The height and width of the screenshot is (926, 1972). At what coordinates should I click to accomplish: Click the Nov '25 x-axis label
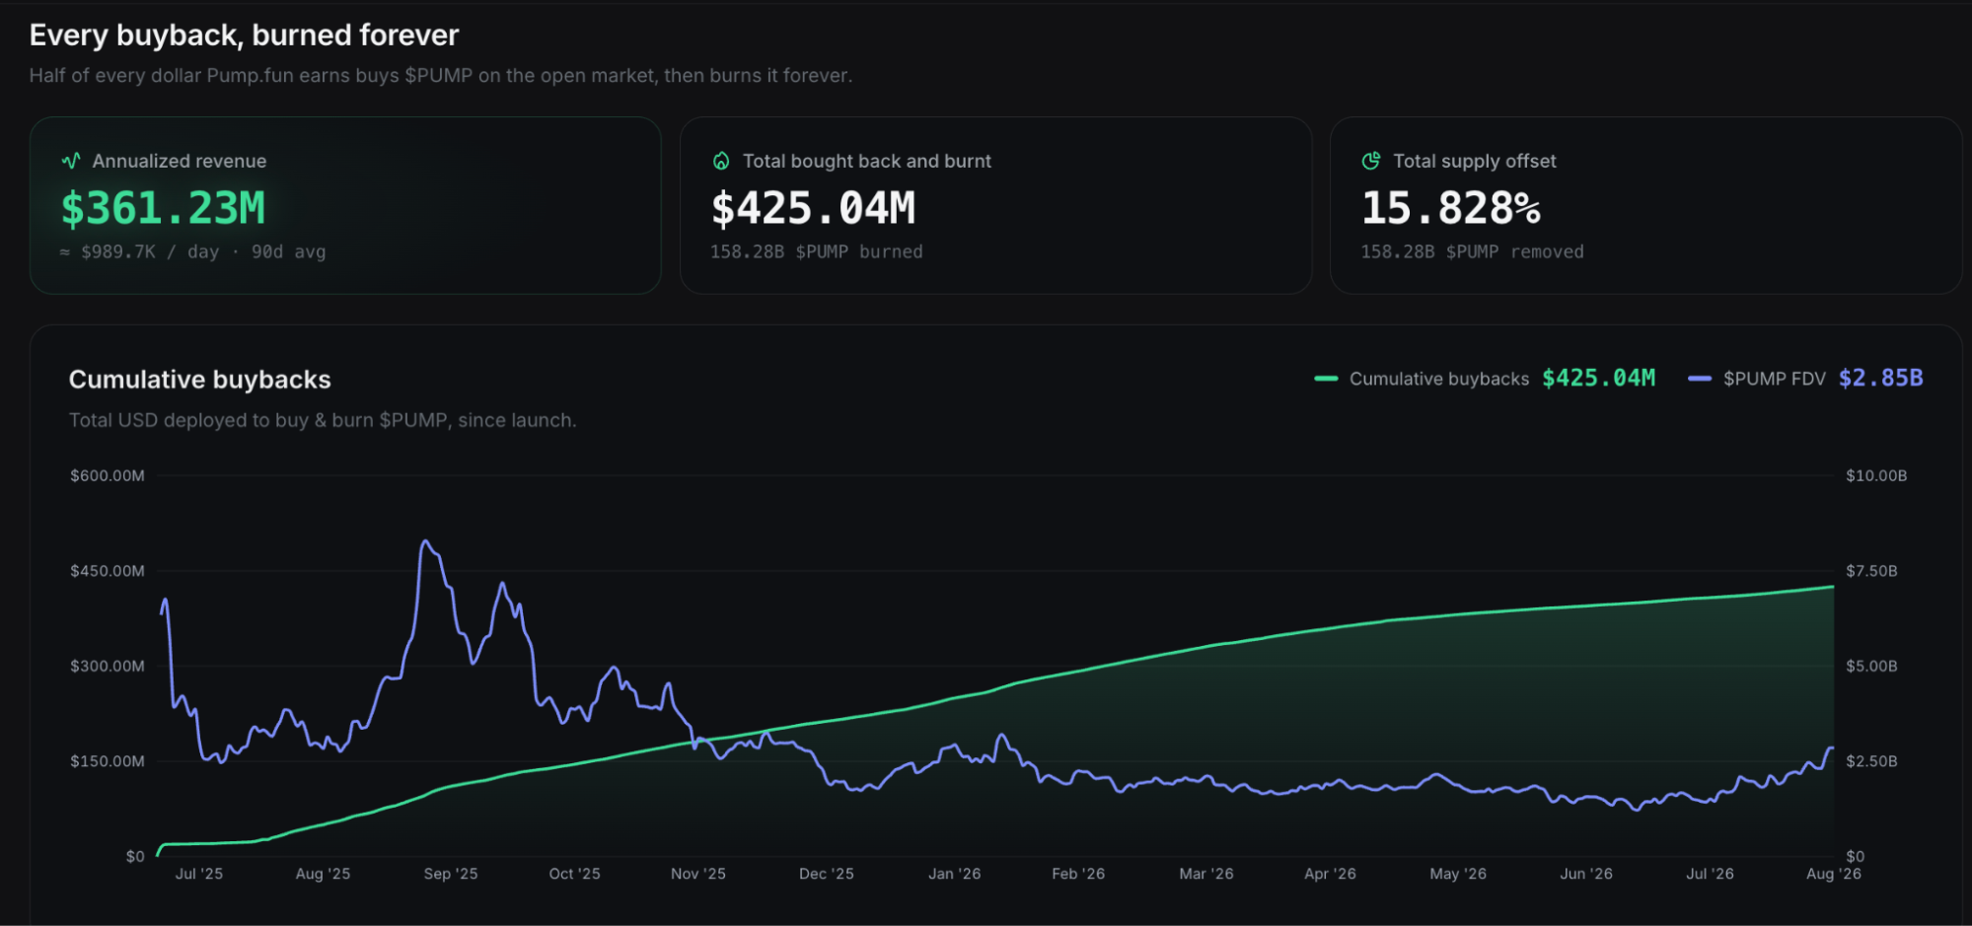coord(698,874)
